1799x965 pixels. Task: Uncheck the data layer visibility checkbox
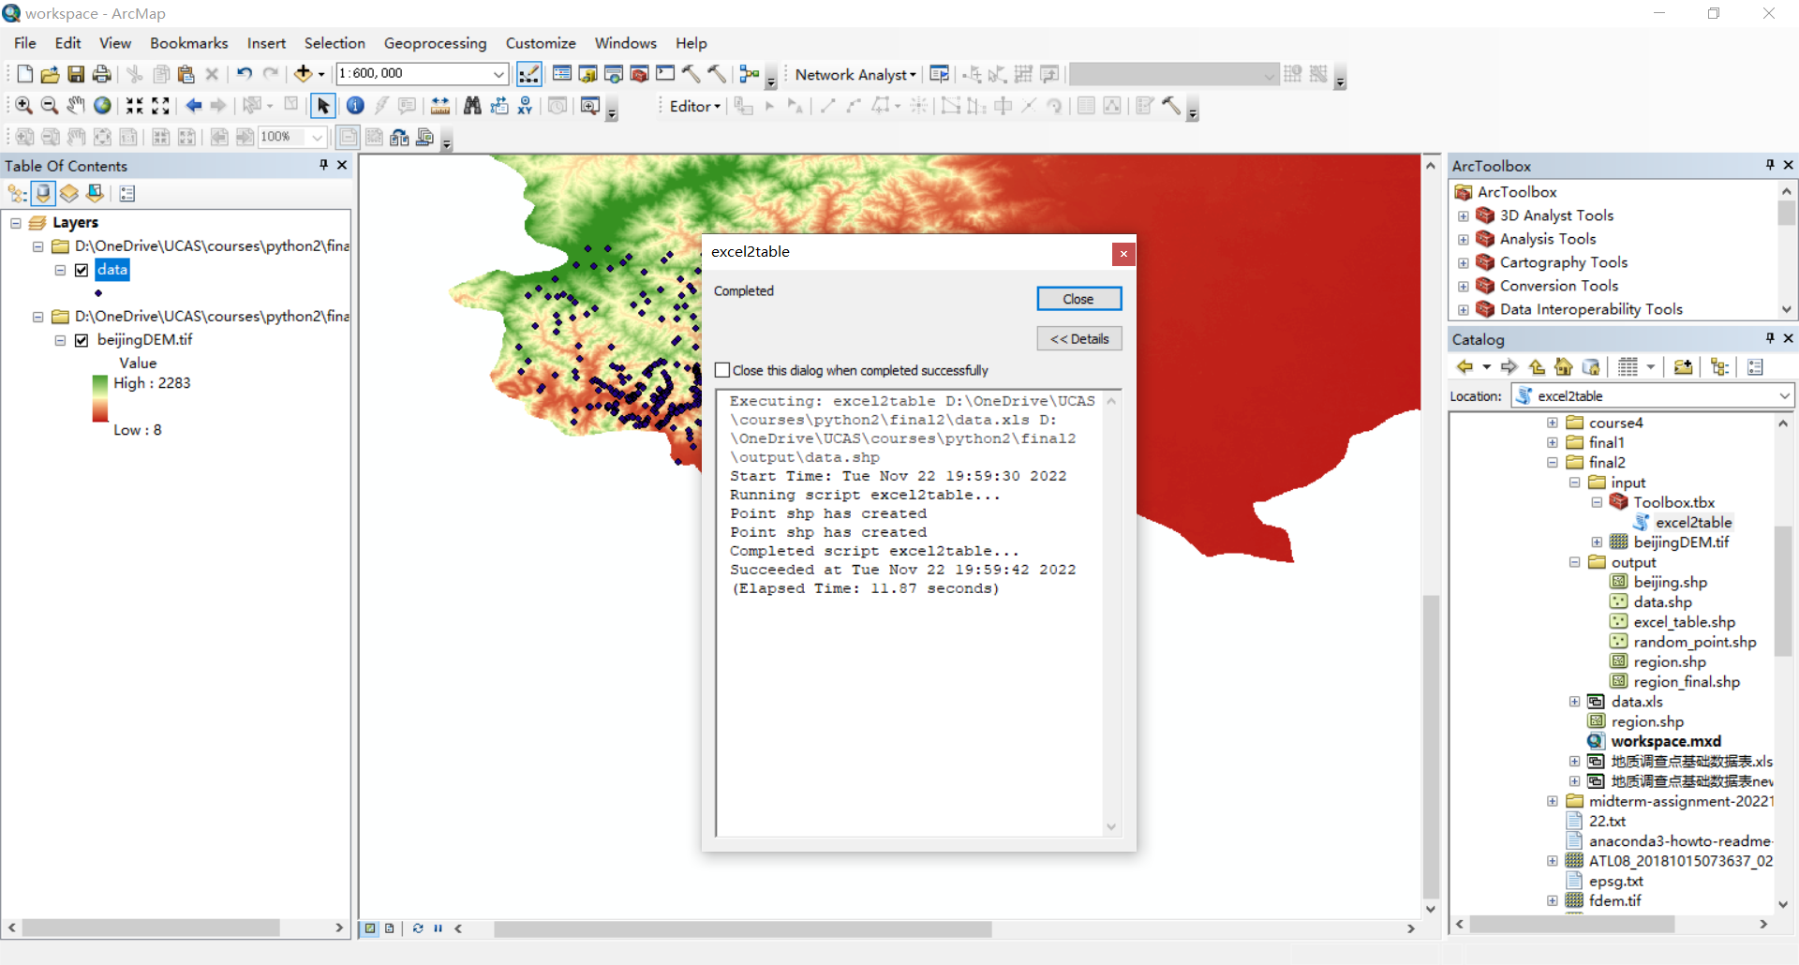coord(82,270)
